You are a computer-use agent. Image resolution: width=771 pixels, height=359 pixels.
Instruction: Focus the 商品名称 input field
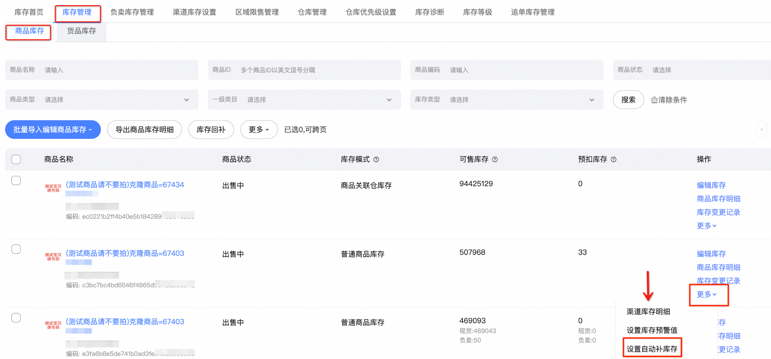(102, 70)
